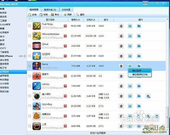170x135 pixels.
Task: Toggle the select-all checkbox in the header
Action: coord(30,20)
